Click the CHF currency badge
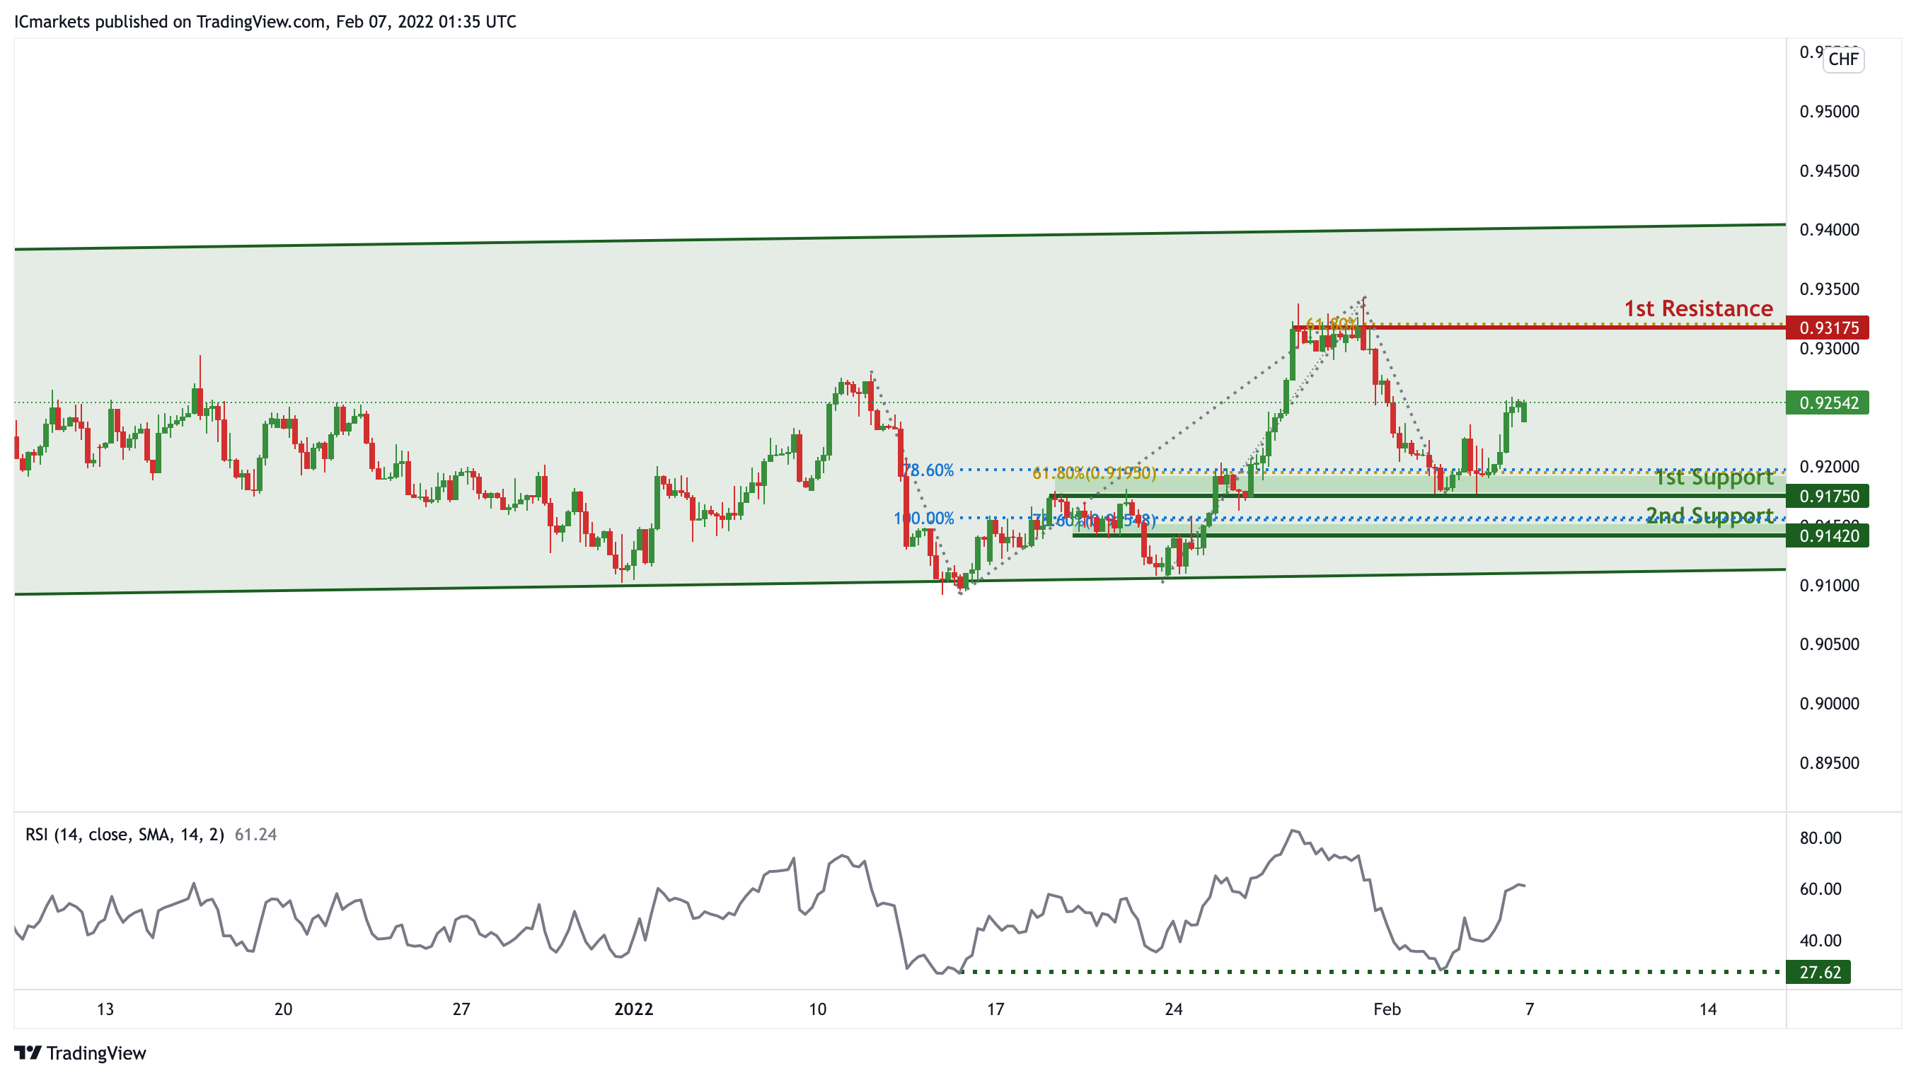This screenshot has height=1078, width=1916. pyautogui.click(x=1842, y=59)
